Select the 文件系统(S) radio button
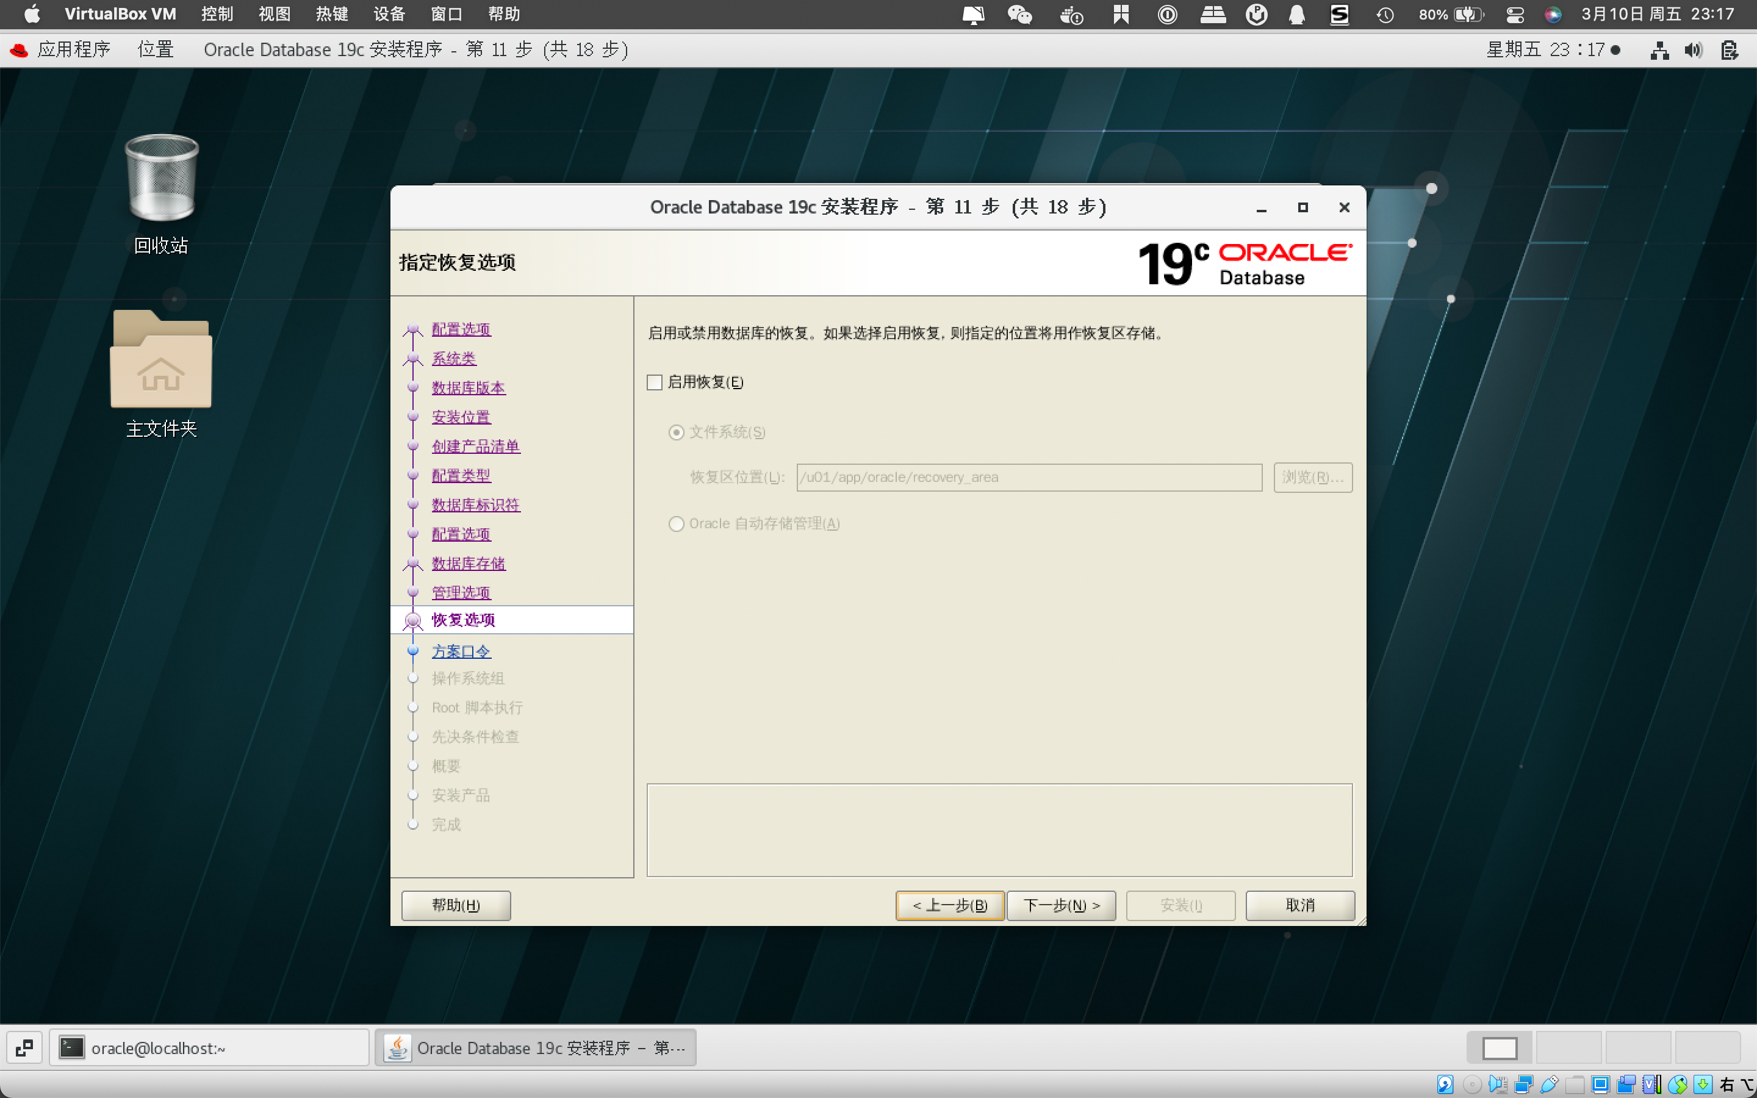Viewport: 1757px width, 1098px height. 676,433
